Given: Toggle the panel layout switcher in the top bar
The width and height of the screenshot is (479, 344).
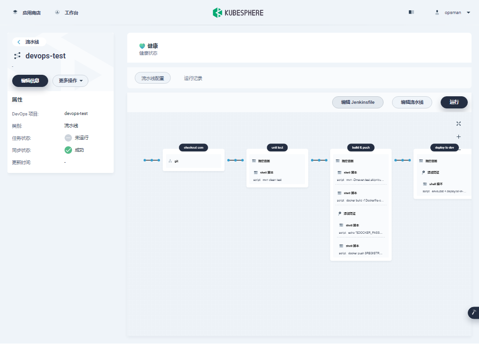Looking at the screenshot, I should (x=411, y=12).
